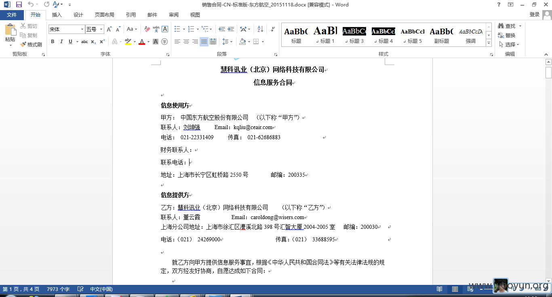Screen dimensions: 552x297
Task: Show or hide paragraph marks
Action: click(x=273, y=29)
